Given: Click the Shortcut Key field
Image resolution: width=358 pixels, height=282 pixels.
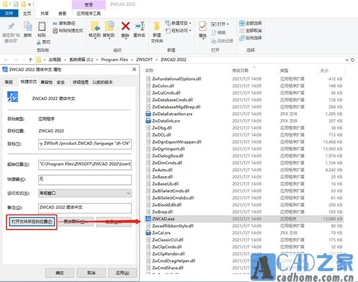Looking at the screenshot, I should [x=85, y=179].
